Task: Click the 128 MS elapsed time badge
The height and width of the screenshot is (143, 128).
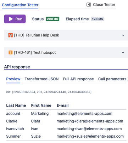Action: [98, 19]
